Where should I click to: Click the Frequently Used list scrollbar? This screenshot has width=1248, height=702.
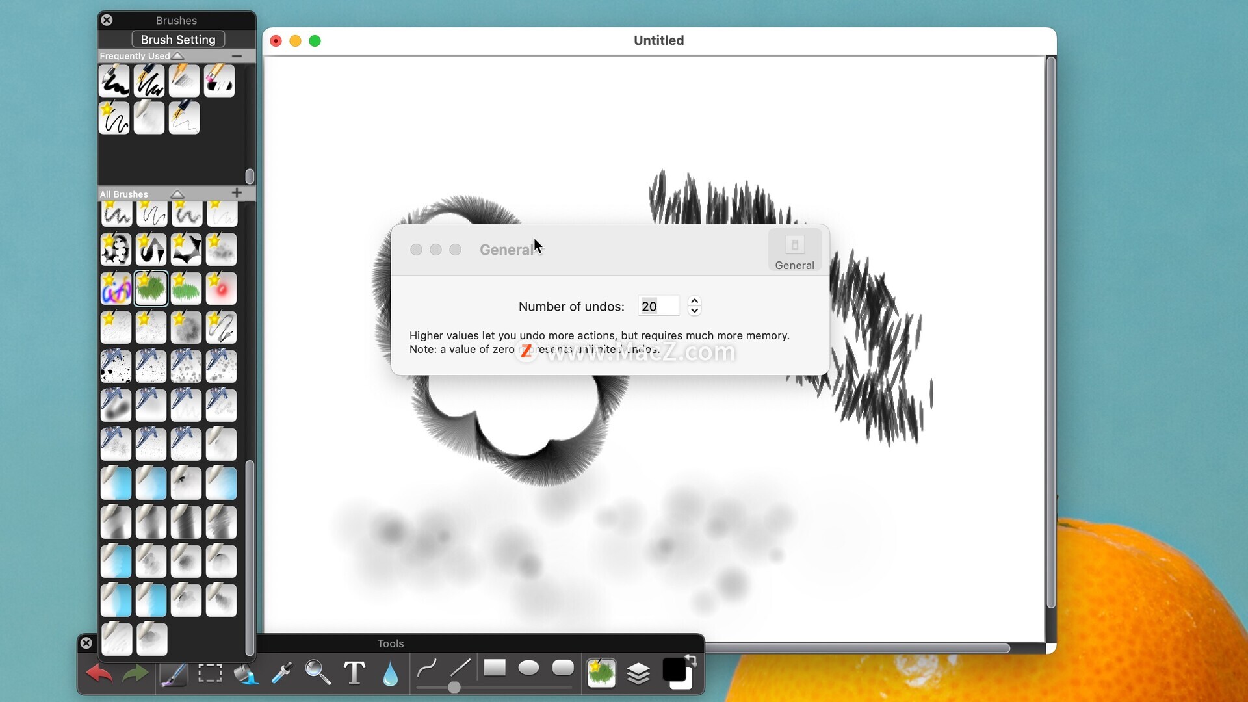pos(250,176)
